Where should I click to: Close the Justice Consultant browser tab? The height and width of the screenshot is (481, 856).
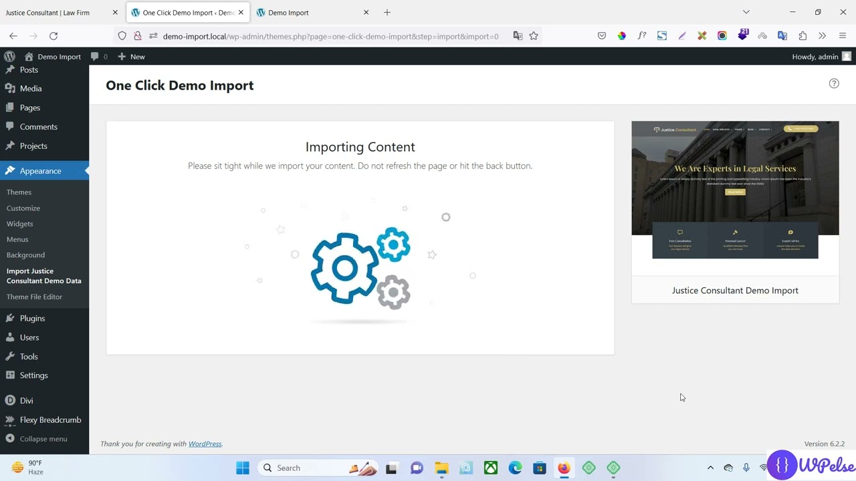[x=115, y=13]
